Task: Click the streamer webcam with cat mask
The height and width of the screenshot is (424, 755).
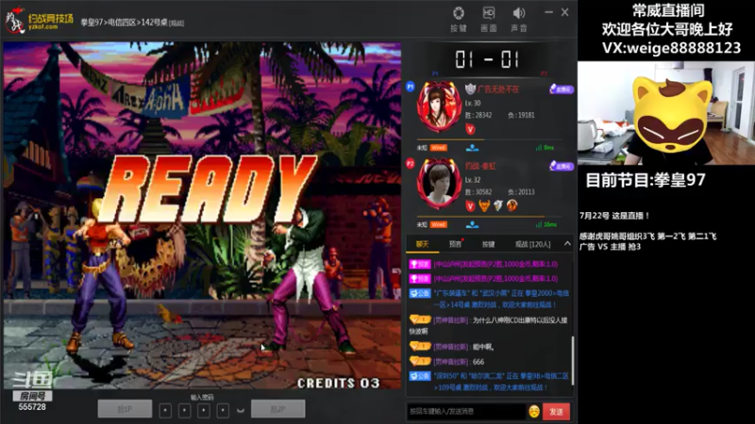Action: point(666,112)
